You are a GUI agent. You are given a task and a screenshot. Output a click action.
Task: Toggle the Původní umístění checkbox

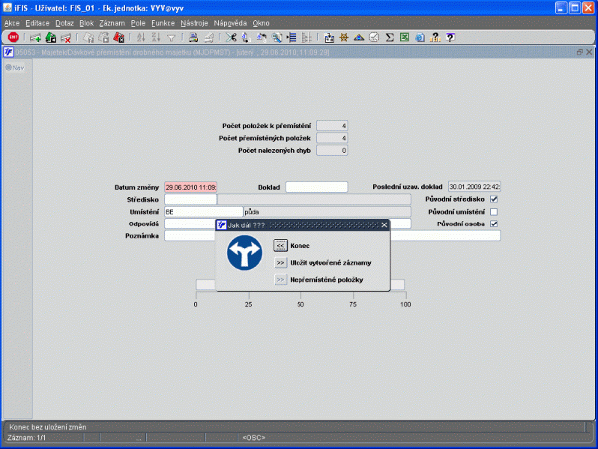click(494, 211)
